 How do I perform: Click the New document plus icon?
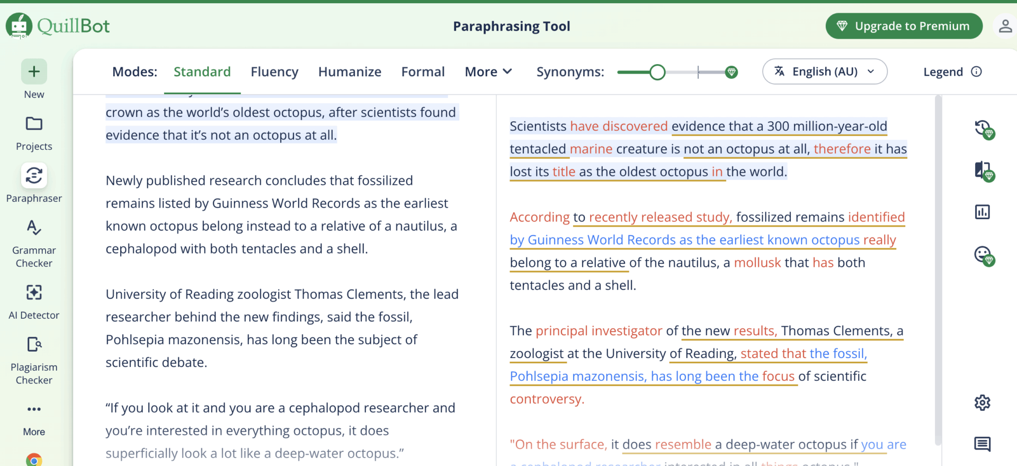(x=34, y=72)
